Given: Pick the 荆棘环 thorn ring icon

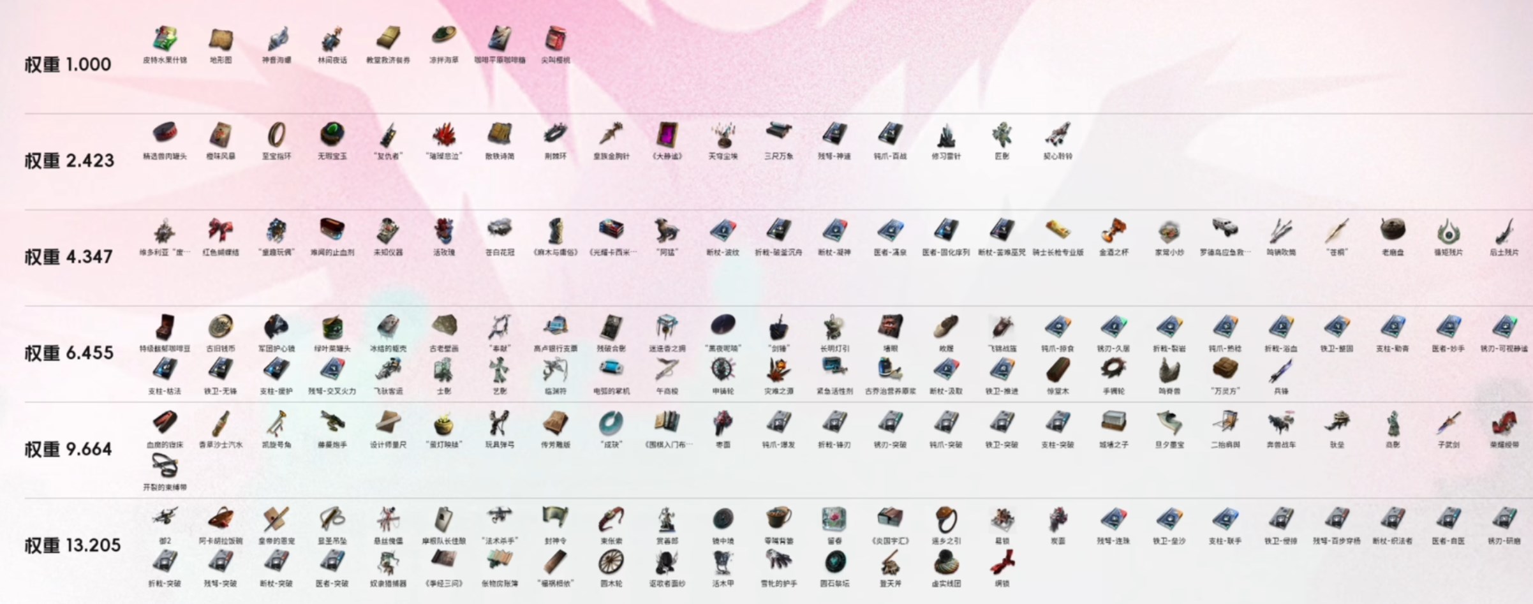Looking at the screenshot, I should (555, 135).
